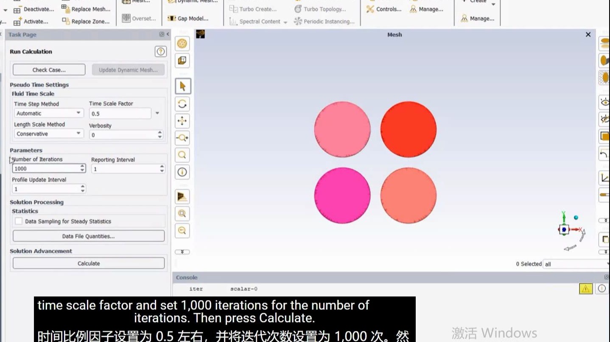Image resolution: width=610 pixels, height=342 pixels.
Task: Click the Periodic Instancing ribbon item
Action: (x=324, y=21)
